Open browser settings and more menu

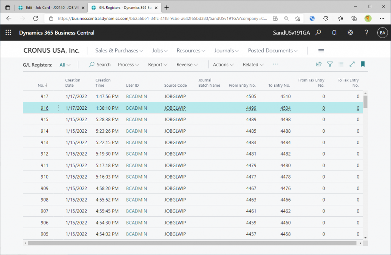[x=382, y=18]
